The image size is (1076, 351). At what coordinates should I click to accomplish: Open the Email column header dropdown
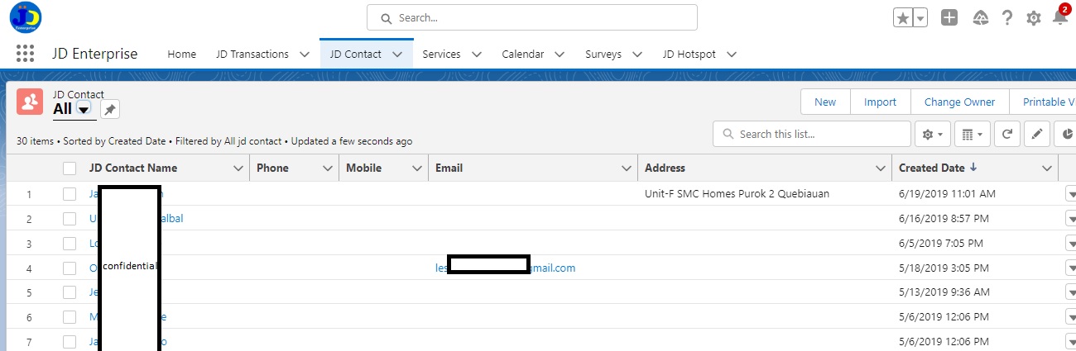tap(627, 168)
